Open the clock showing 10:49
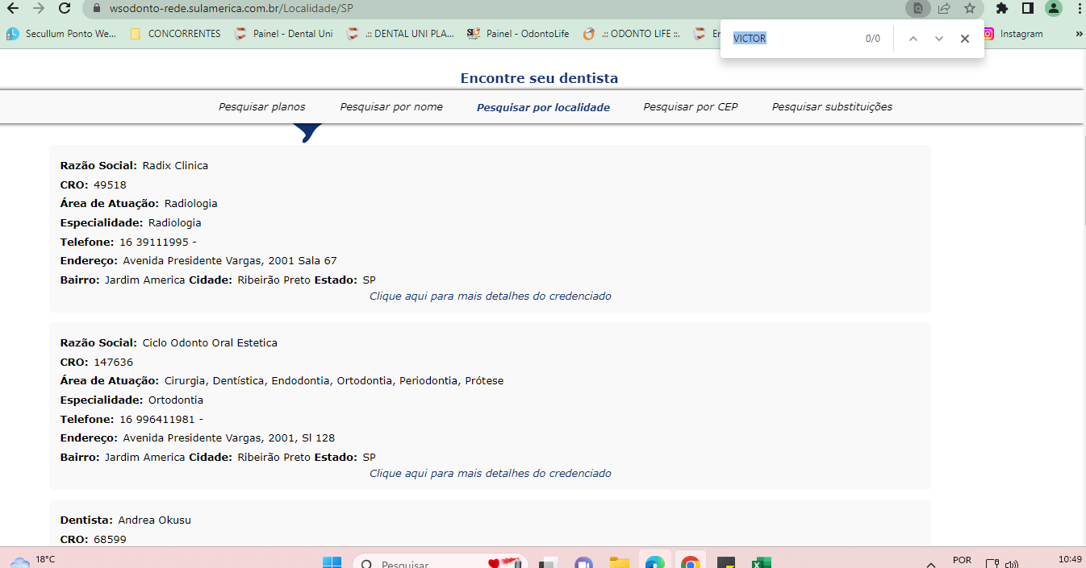1086x568 pixels. tap(1070, 559)
